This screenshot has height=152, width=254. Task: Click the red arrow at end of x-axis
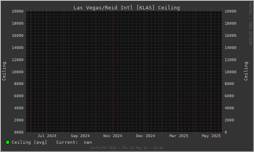223,132
